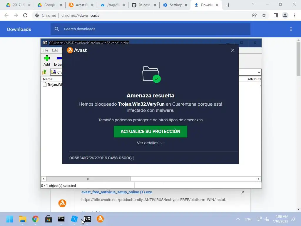This screenshot has width=301, height=226.
Task: Click the info icon next to scan ID
Action: (132, 158)
